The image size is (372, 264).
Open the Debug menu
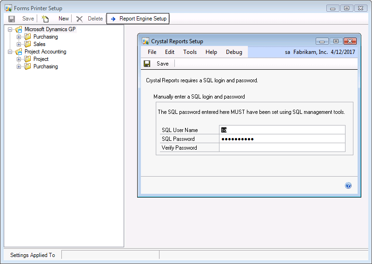click(x=234, y=52)
